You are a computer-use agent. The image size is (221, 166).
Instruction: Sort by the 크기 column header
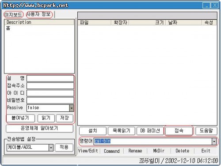coord(147,22)
